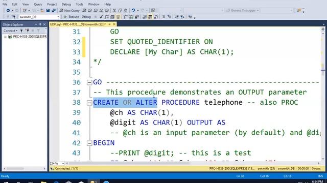Close the Object Explorer panel
The height and width of the screenshot is (183, 327).
[44, 24]
